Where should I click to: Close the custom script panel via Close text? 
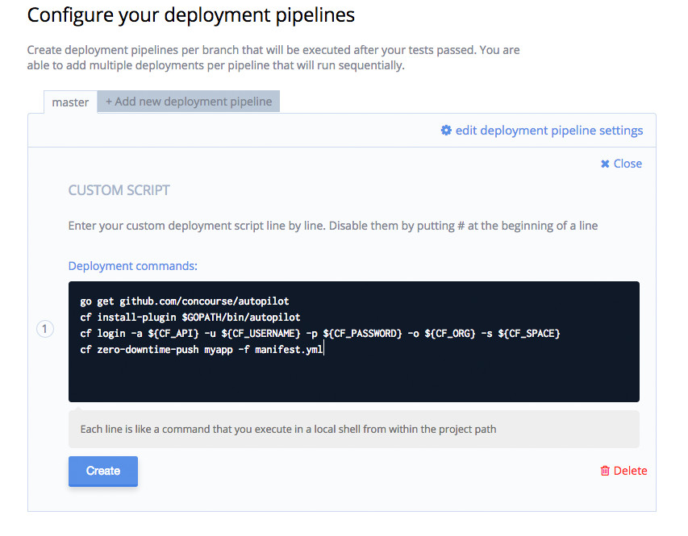(628, 164)
